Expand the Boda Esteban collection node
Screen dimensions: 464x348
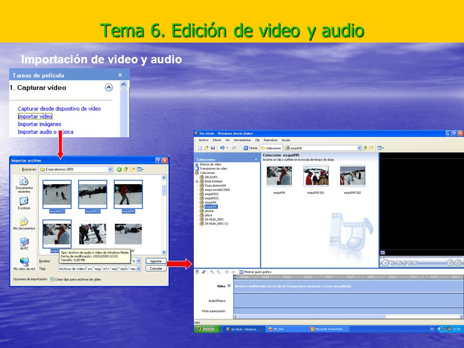197,181
